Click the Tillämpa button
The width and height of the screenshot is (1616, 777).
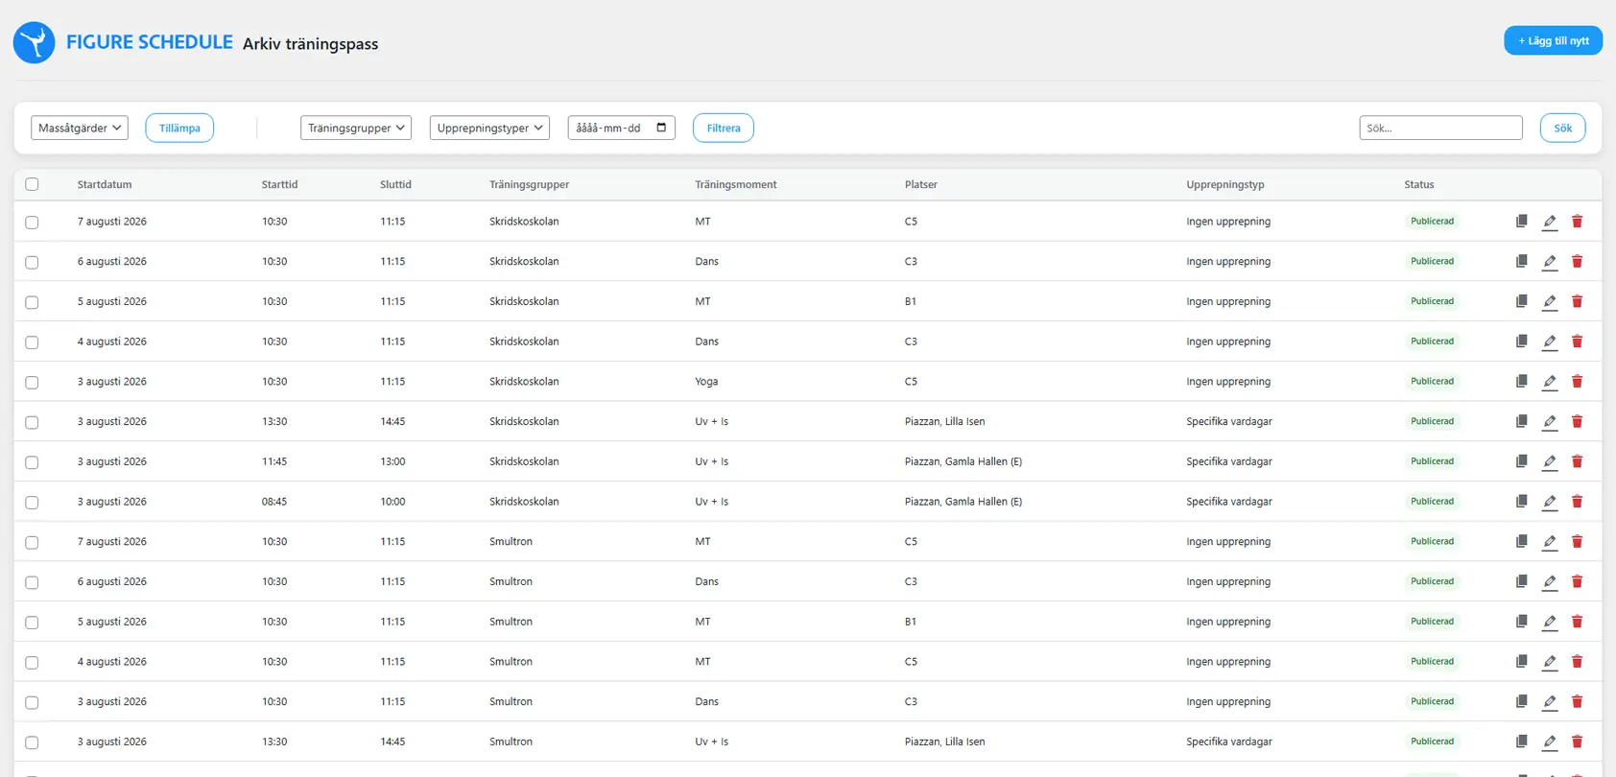tap(179, 128)
